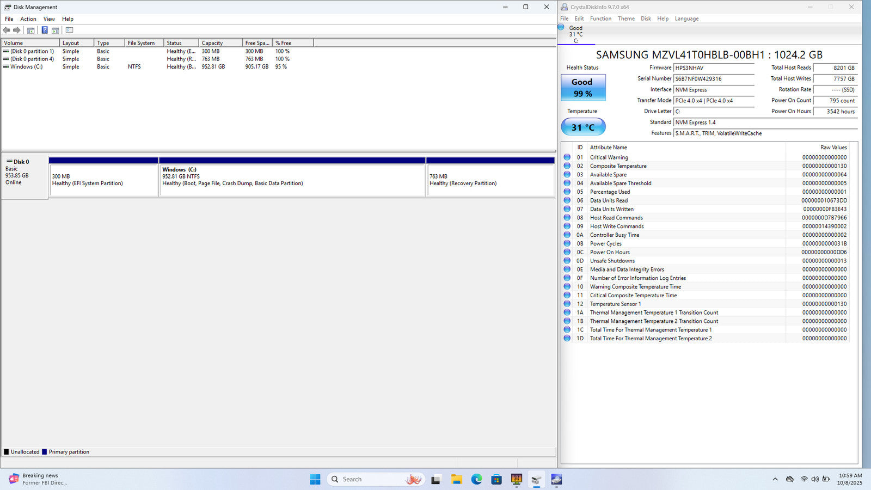Click the Show/Hide Console Tree toolbar icon
The width and height of the screenshot is (871, 490).
tap(31, 30)
